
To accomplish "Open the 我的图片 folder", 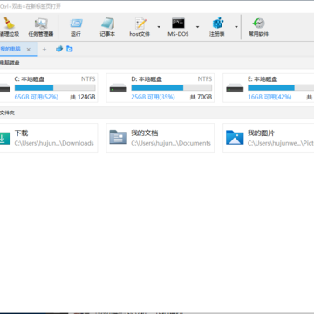I will (x=269, y=138).
